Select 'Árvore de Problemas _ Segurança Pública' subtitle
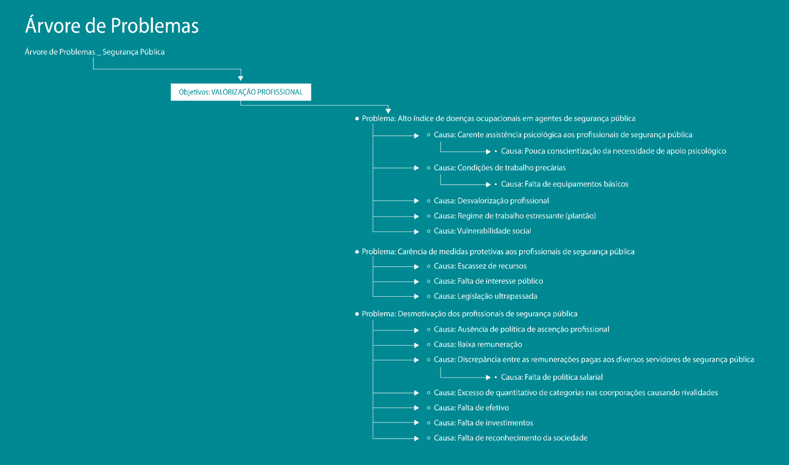 tap(94, 52)
